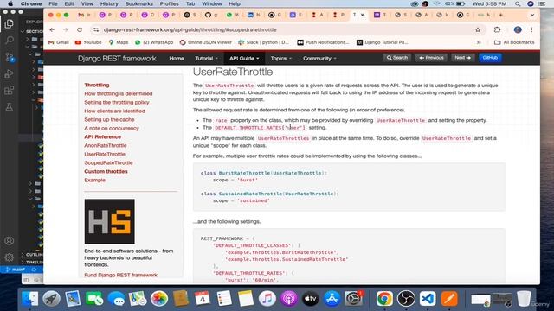The image size is (554, 311).
Task: Open Explorer view in VS Code activity bar
Action: [10, 24]
